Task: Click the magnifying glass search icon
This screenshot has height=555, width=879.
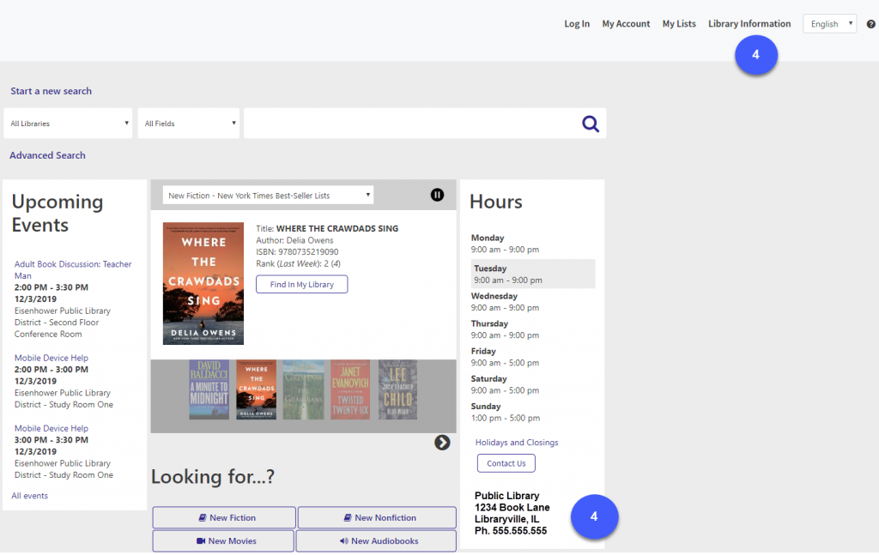Action: tap(591, 124)
